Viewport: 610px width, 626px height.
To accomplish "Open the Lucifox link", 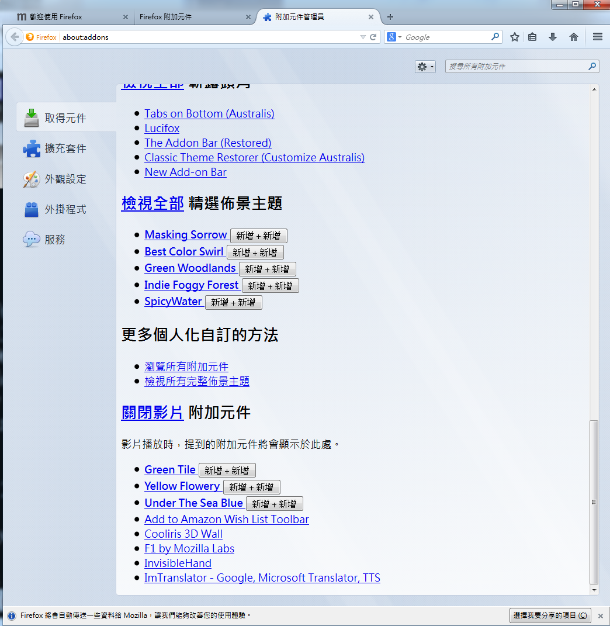I will coord(162,128).
